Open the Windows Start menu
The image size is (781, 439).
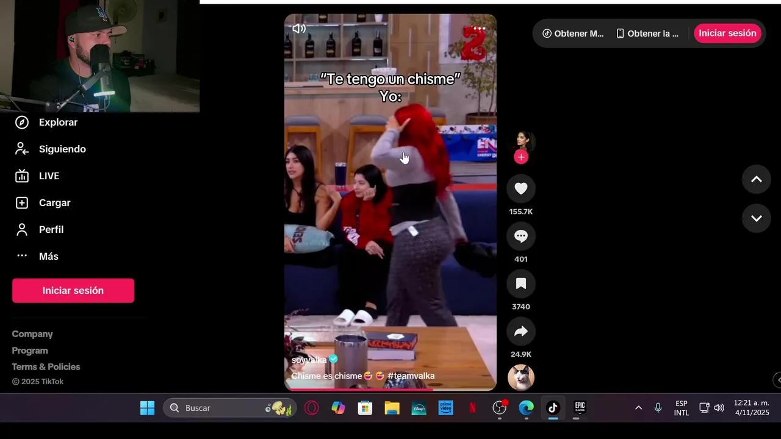(148, 408)
